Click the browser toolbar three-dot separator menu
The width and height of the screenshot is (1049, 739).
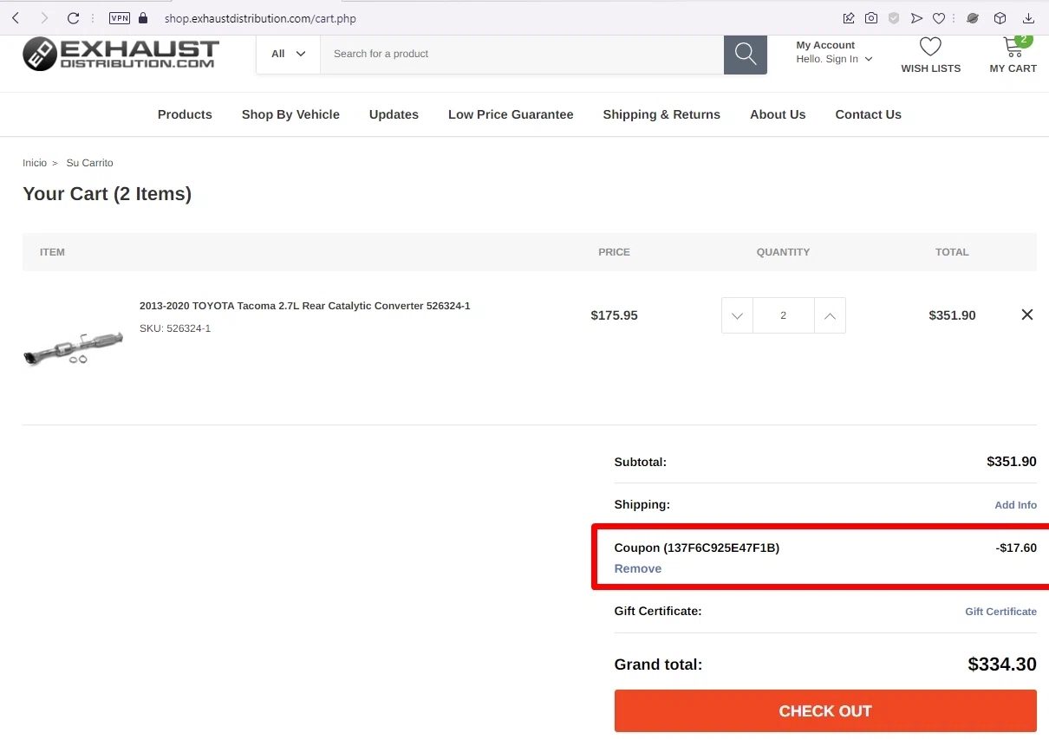955,18
